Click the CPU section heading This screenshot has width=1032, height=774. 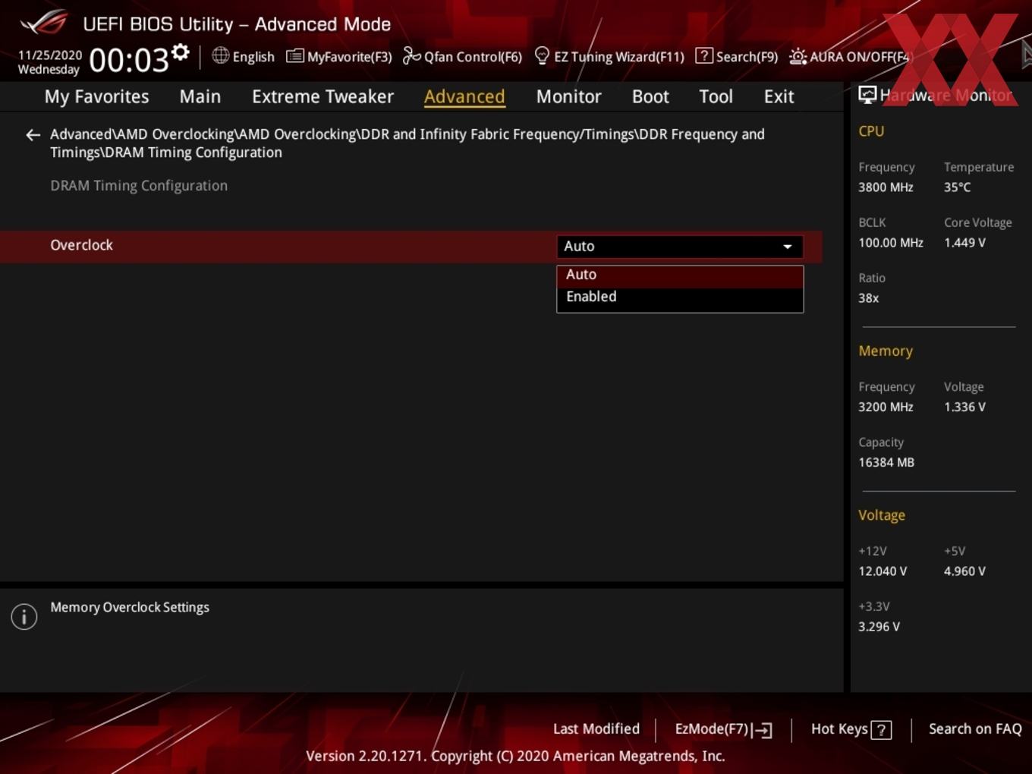pyautogui.click(x=871, y=131)
